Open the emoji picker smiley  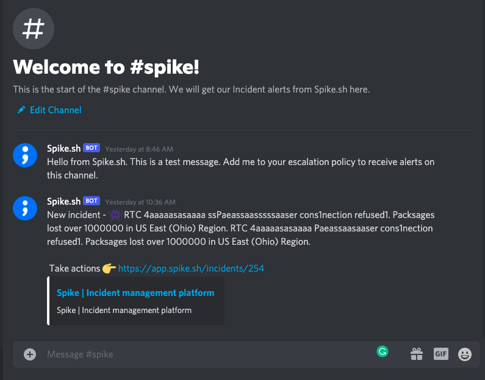[x=465, y=354]
